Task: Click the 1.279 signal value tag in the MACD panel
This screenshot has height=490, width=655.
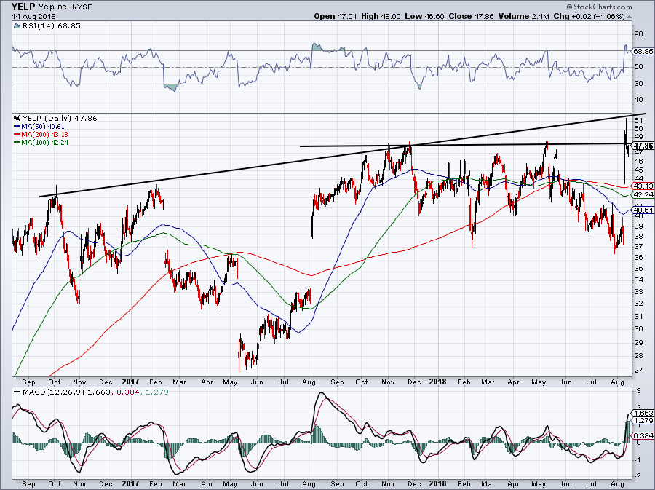Action: click(644, 421)
